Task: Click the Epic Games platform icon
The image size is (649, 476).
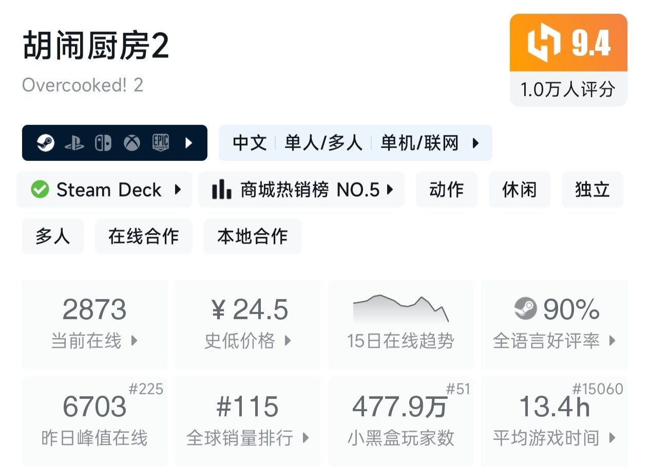Action: [x=161, y=143]
